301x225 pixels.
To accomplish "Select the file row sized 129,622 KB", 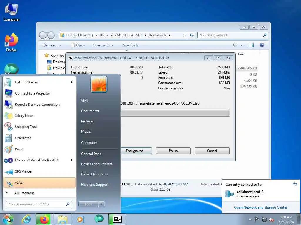I will coord(248,86).
